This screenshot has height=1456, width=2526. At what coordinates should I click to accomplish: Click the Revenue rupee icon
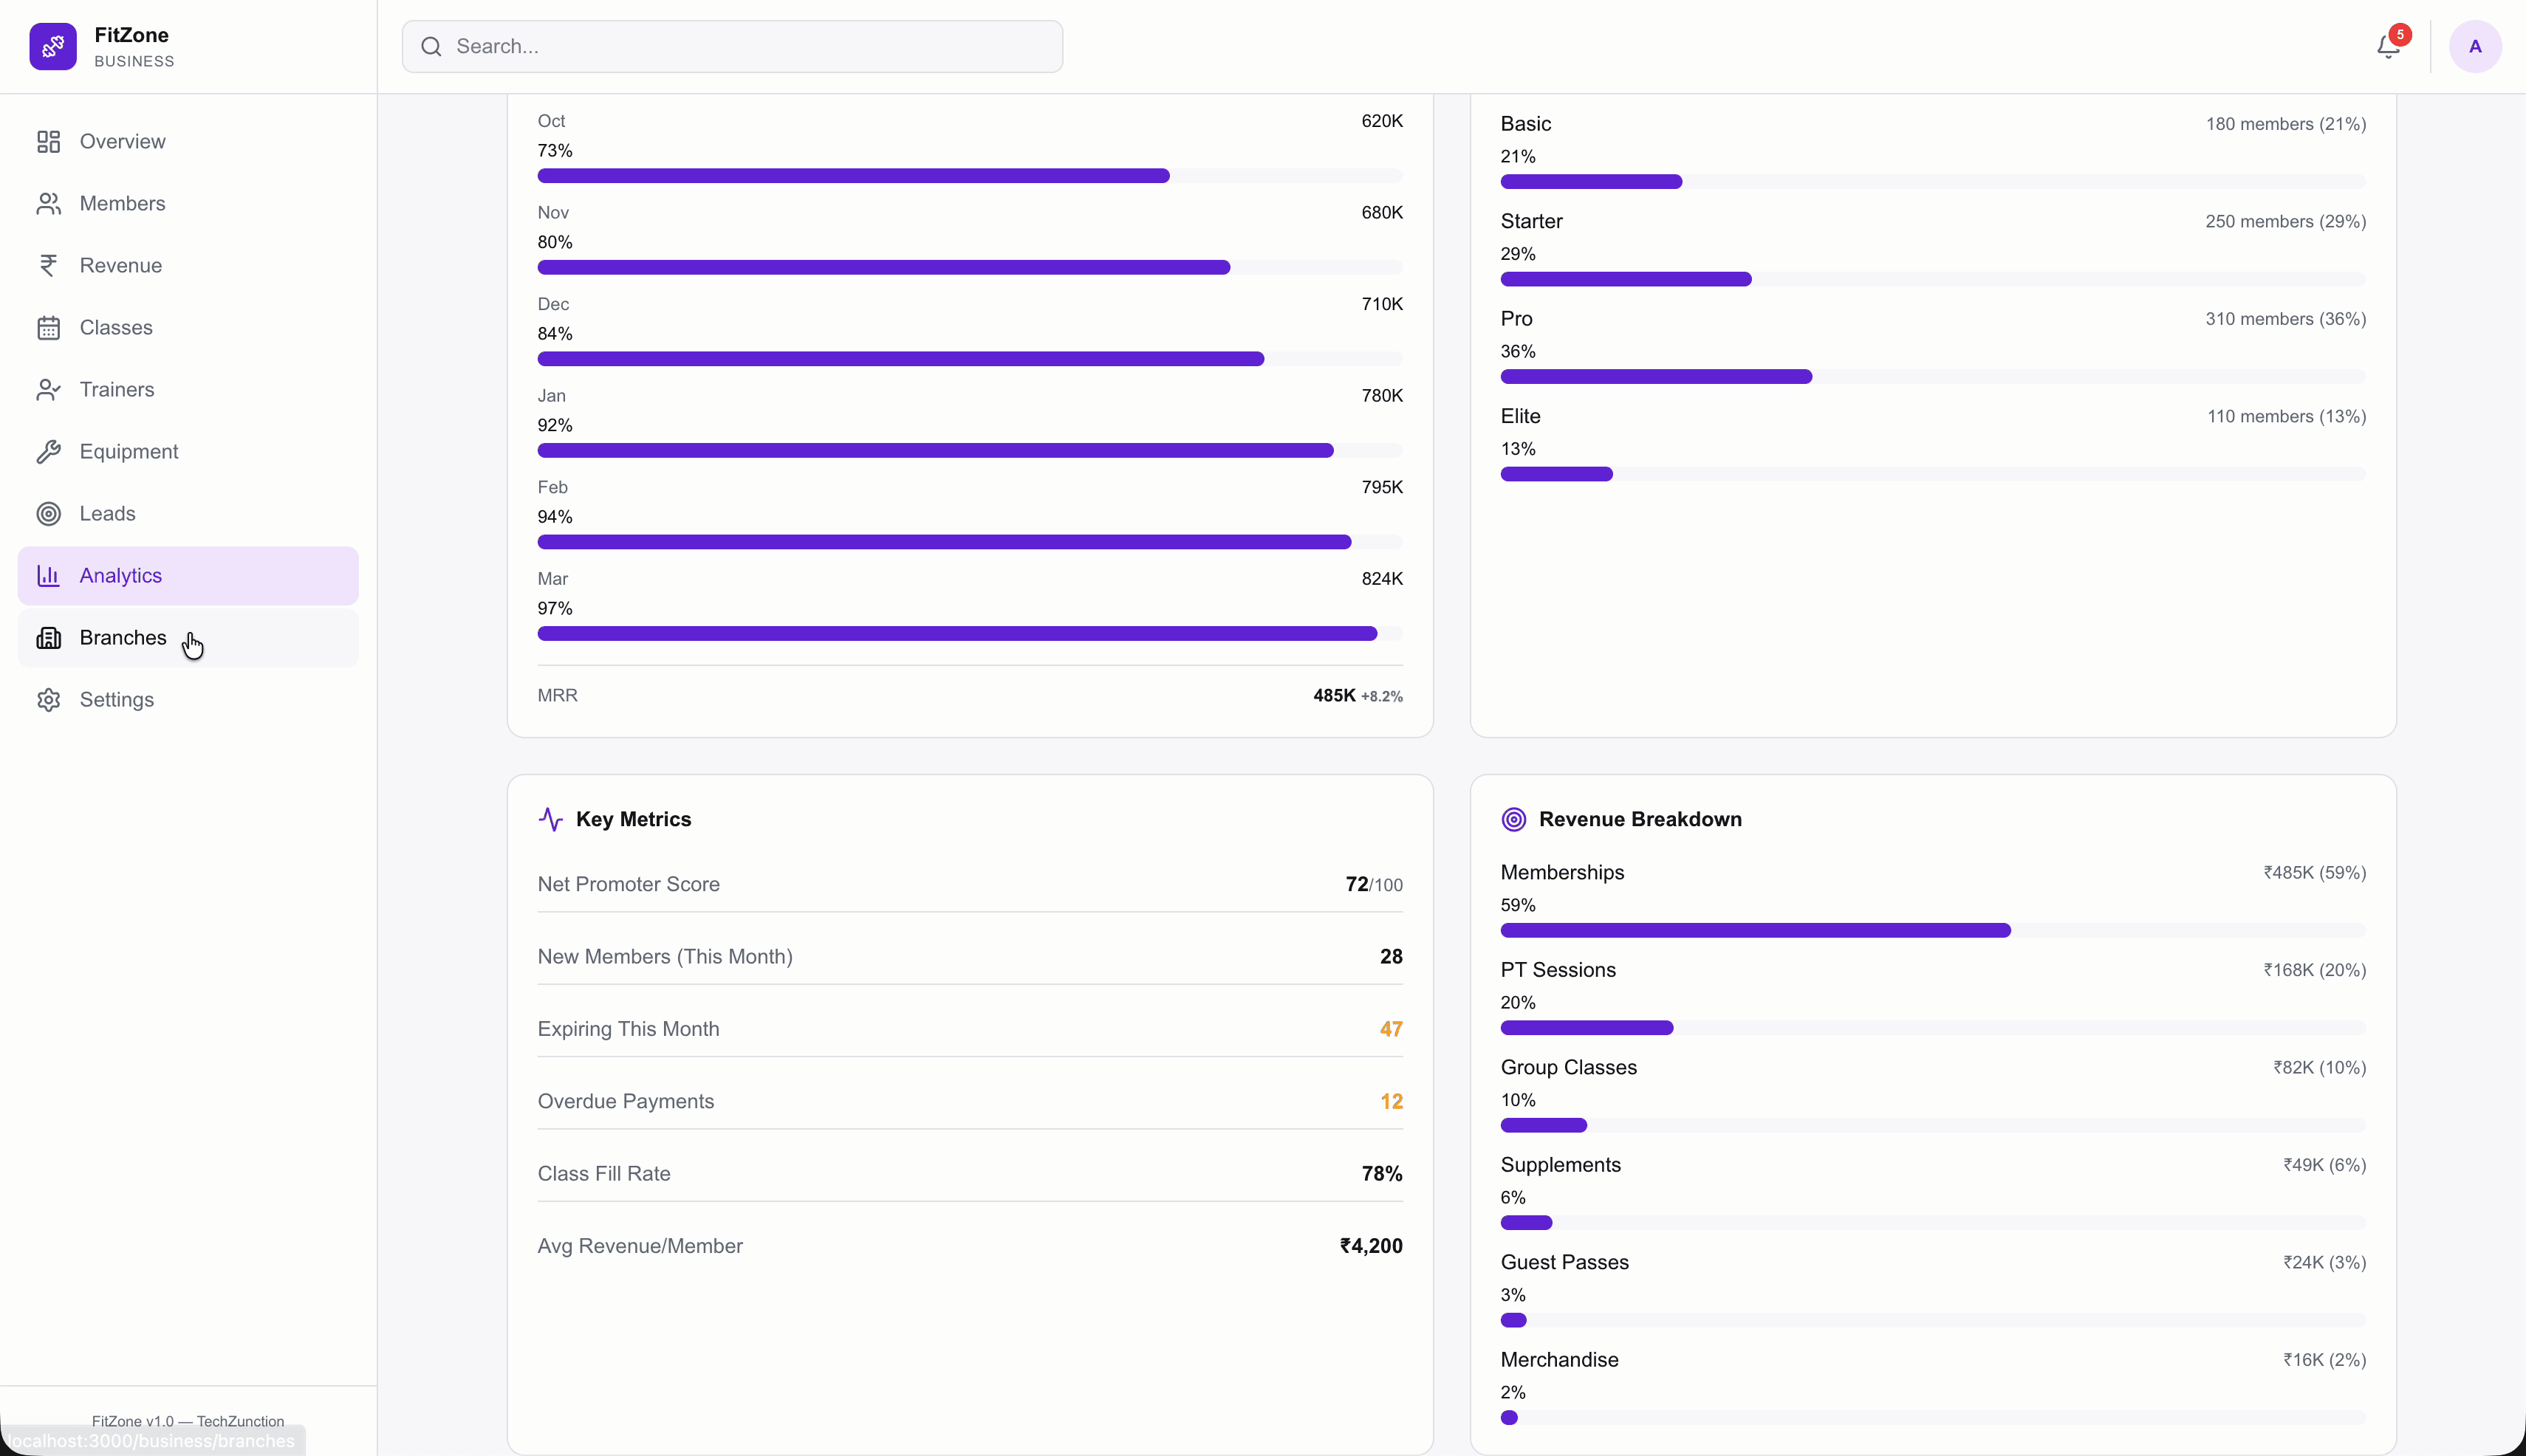click(49, 265)
